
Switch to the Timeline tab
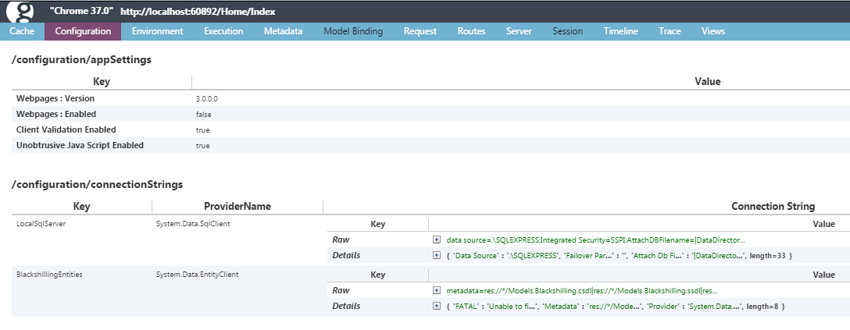tap(620, 31)
